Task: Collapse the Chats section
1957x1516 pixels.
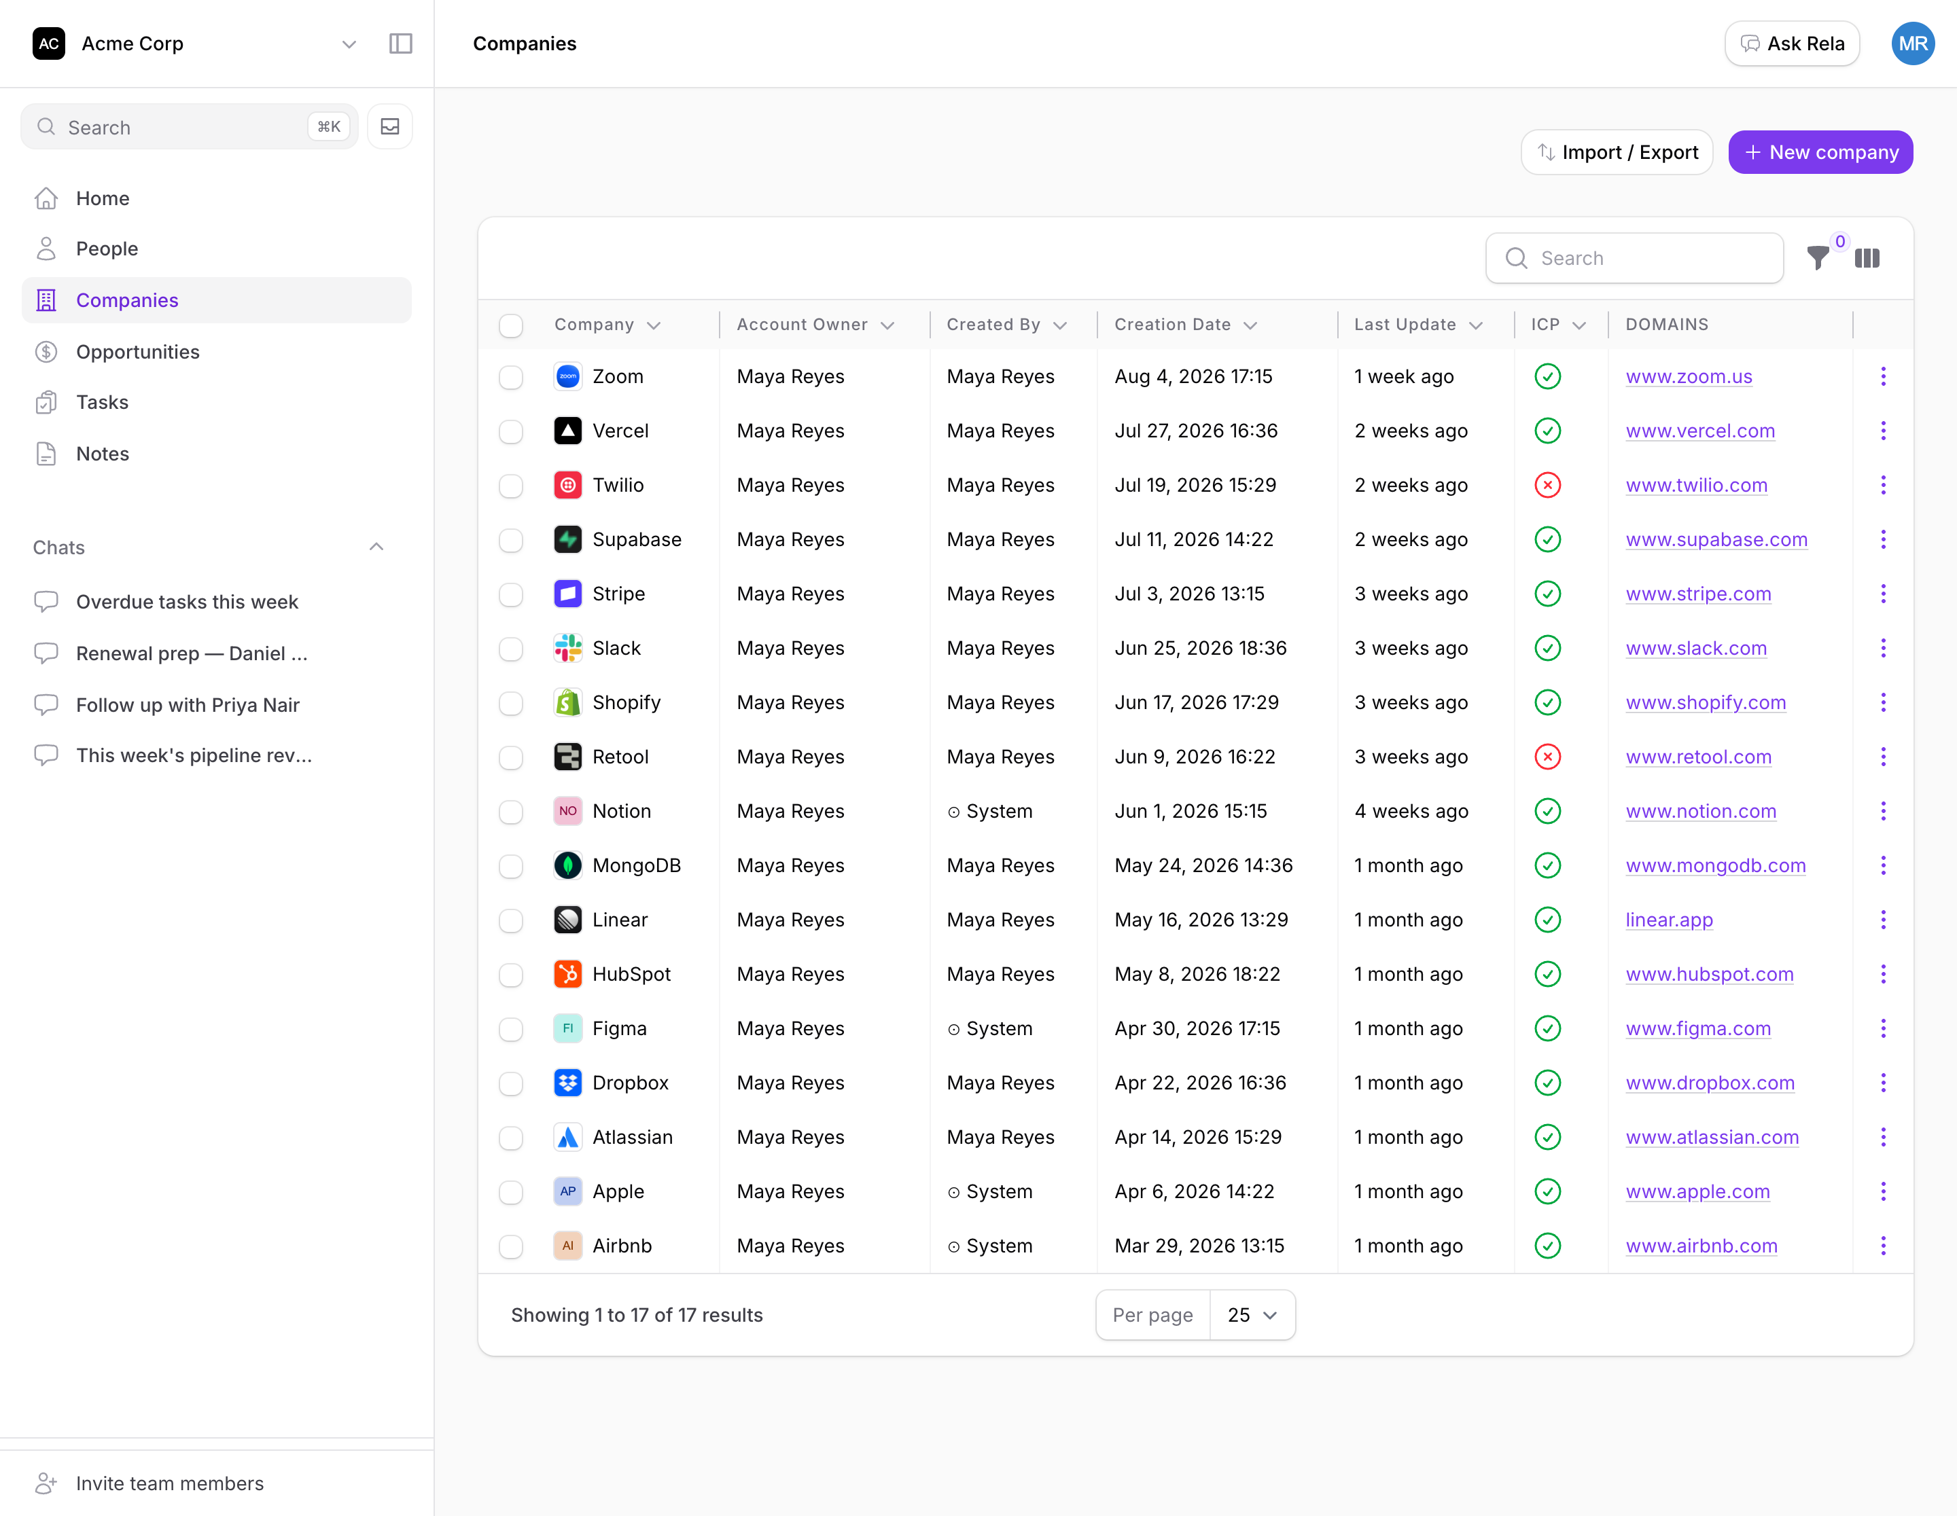Action: tap(377, 547)
